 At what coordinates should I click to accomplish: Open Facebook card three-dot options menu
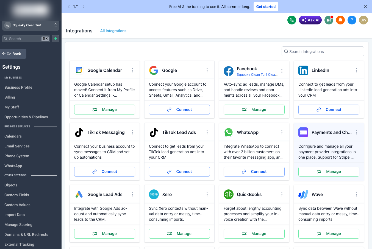pyautogui.click(x=282, y=71)
